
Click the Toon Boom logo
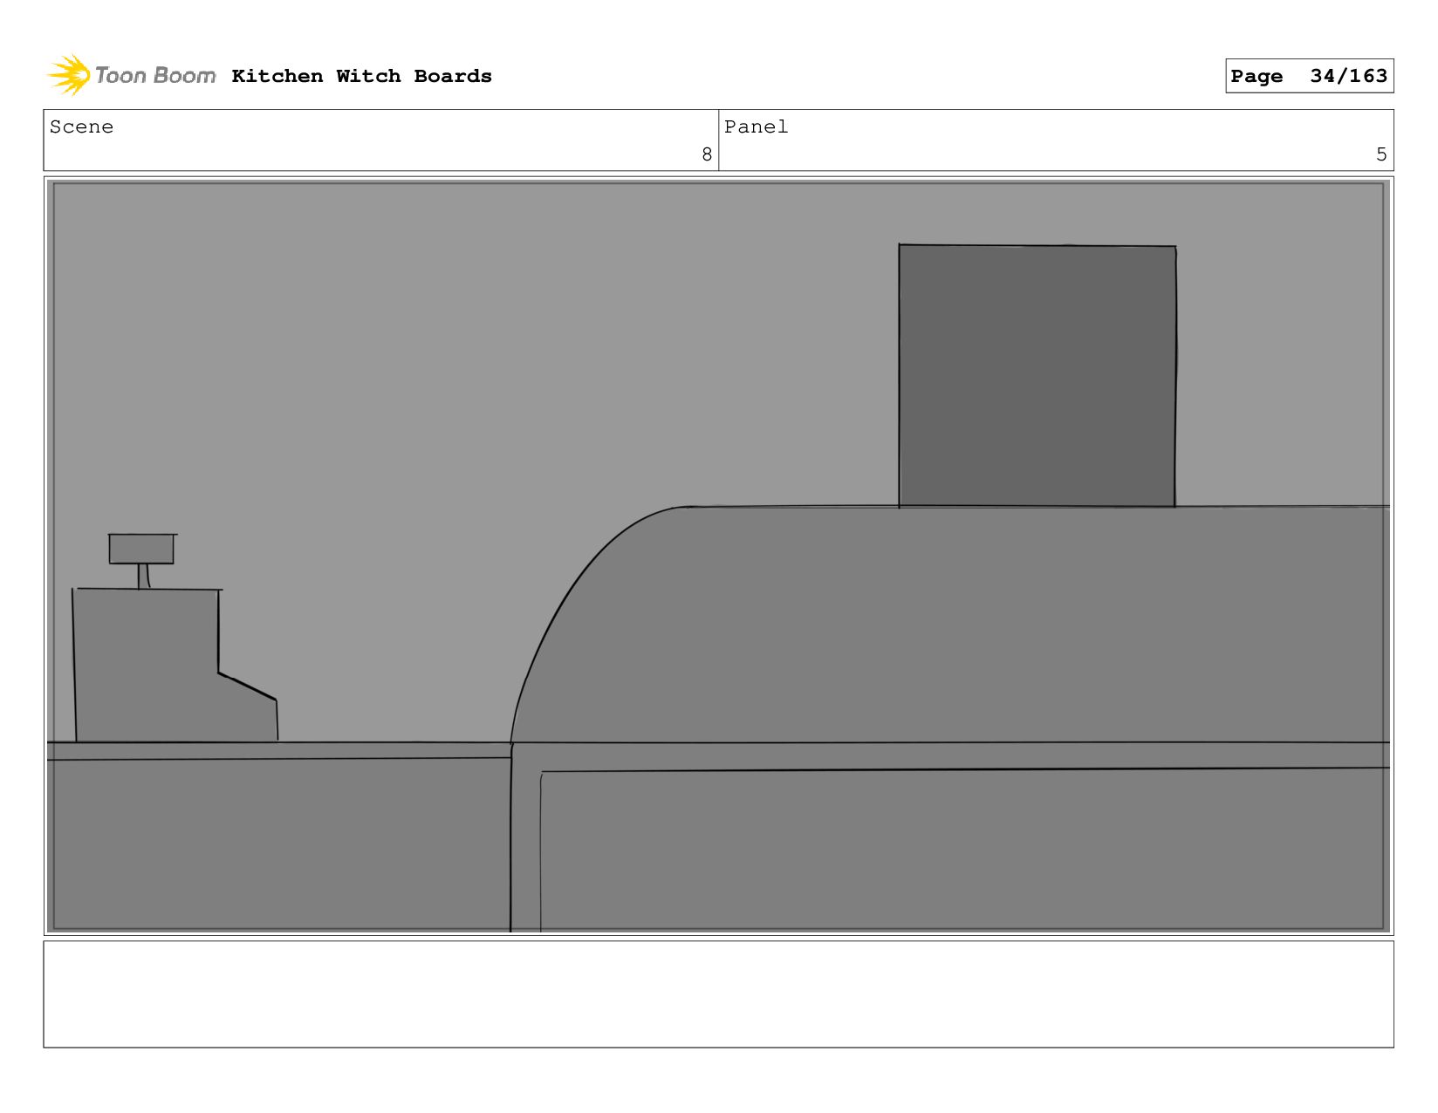click(131, 75)
